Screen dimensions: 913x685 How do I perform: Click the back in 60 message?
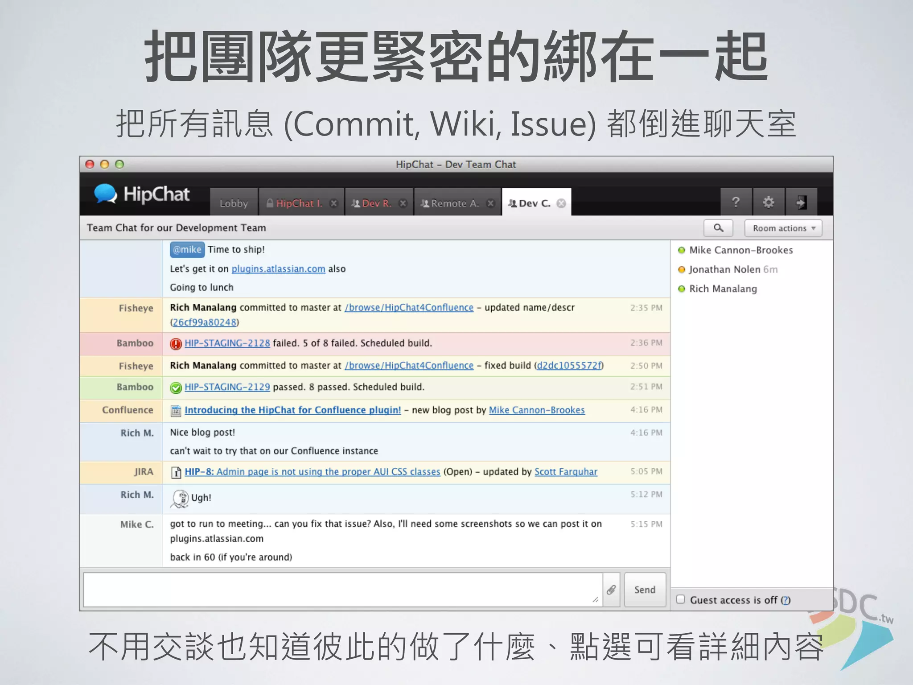(231, 557)
